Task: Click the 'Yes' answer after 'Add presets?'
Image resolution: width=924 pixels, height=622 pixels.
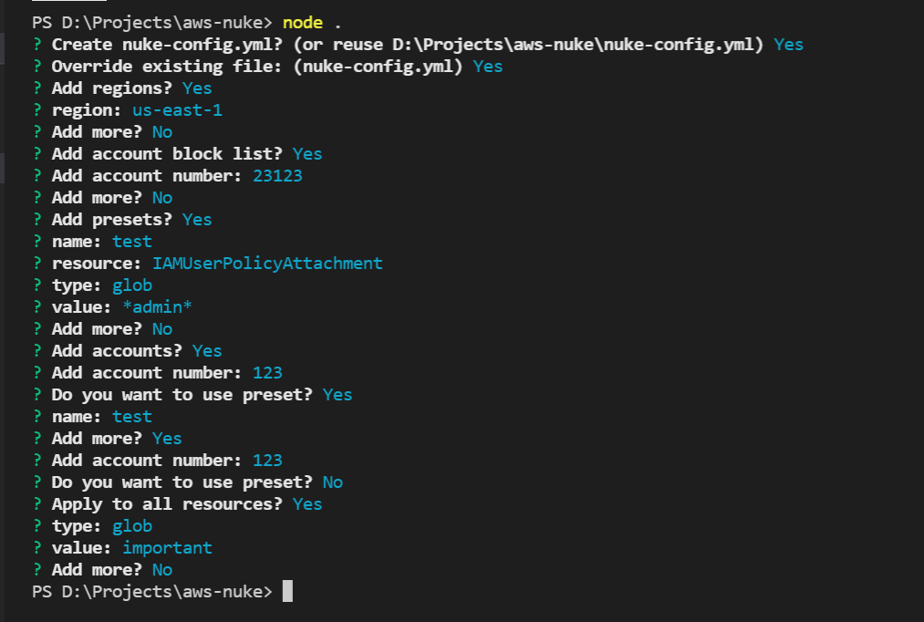Action: click(197, 220)
